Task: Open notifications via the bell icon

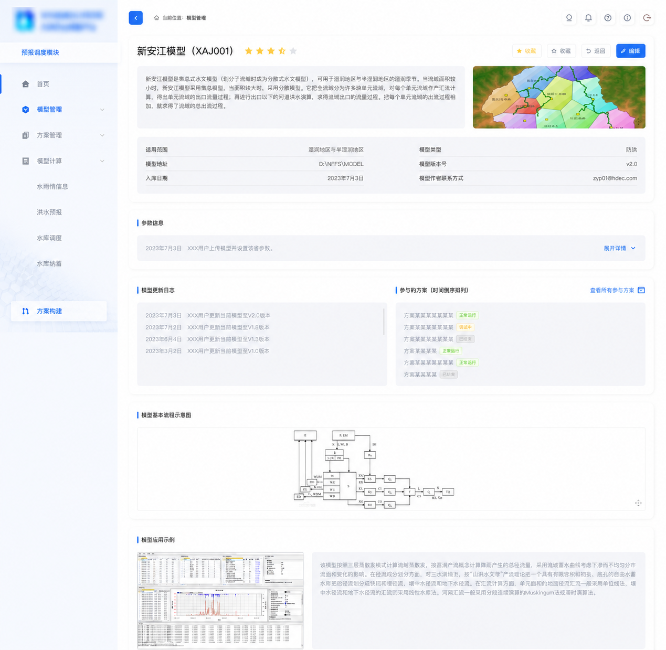Action: [x=588, y=18]
